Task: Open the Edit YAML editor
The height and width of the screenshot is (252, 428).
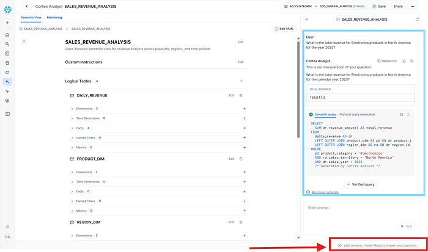Action: pos(284,29)
